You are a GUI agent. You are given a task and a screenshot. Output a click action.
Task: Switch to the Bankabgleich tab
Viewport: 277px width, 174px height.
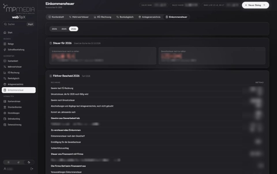pos(125,17)
